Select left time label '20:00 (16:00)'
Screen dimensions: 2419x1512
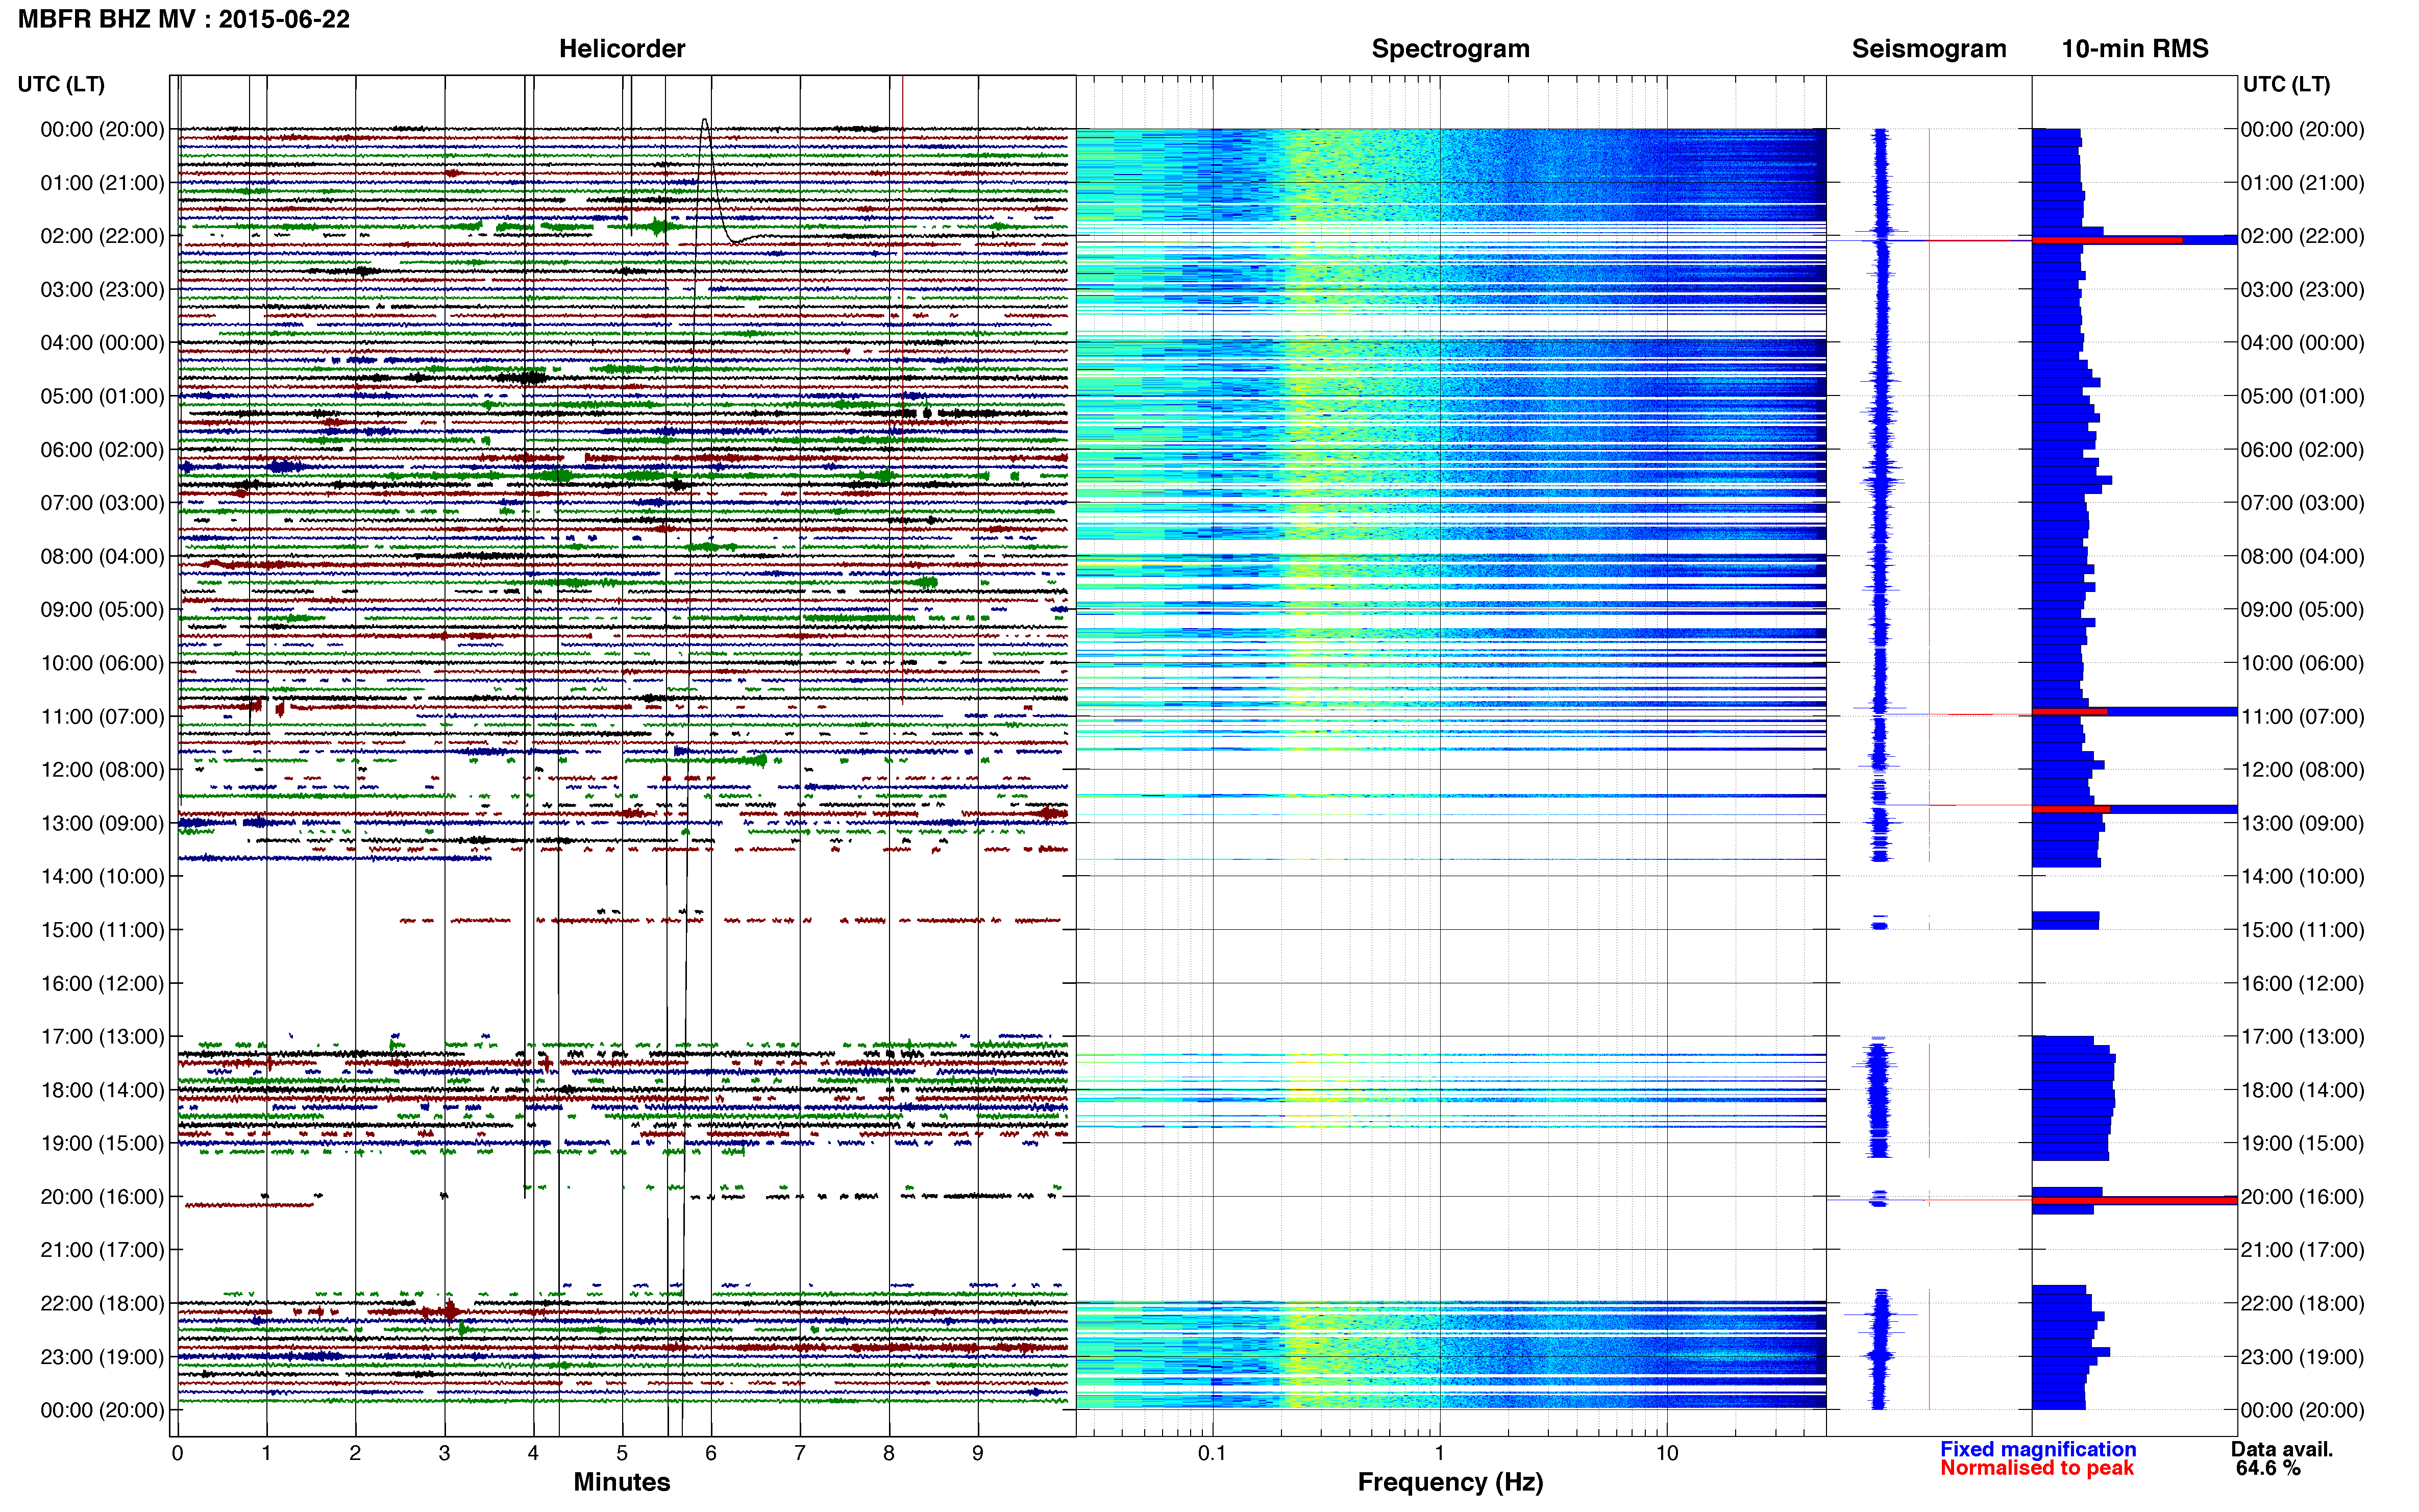(102, 1196)
